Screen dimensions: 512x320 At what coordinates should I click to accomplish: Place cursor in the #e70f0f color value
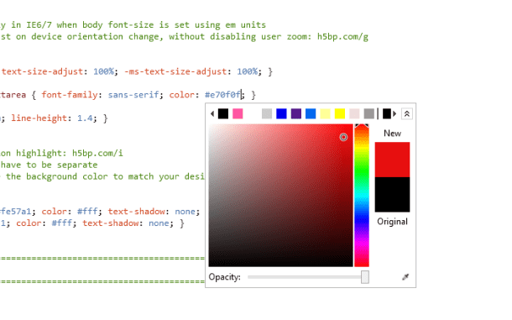223,95
